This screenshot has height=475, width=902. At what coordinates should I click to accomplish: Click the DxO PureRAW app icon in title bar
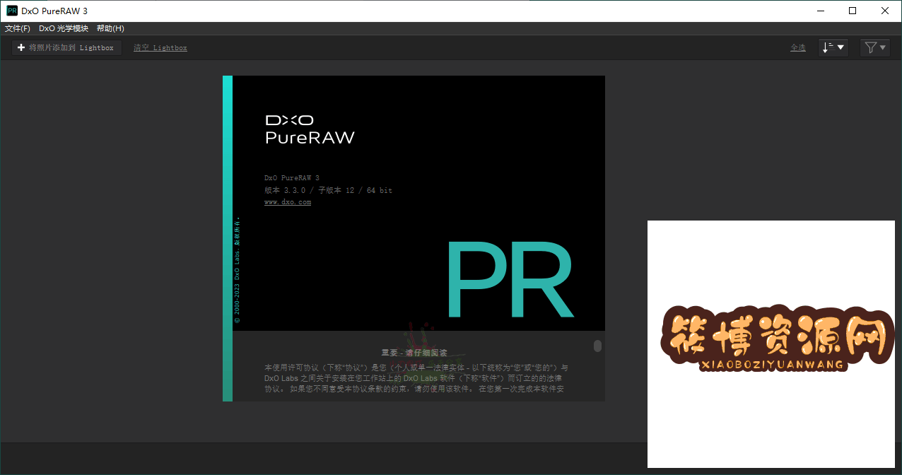tap(12, 11)
